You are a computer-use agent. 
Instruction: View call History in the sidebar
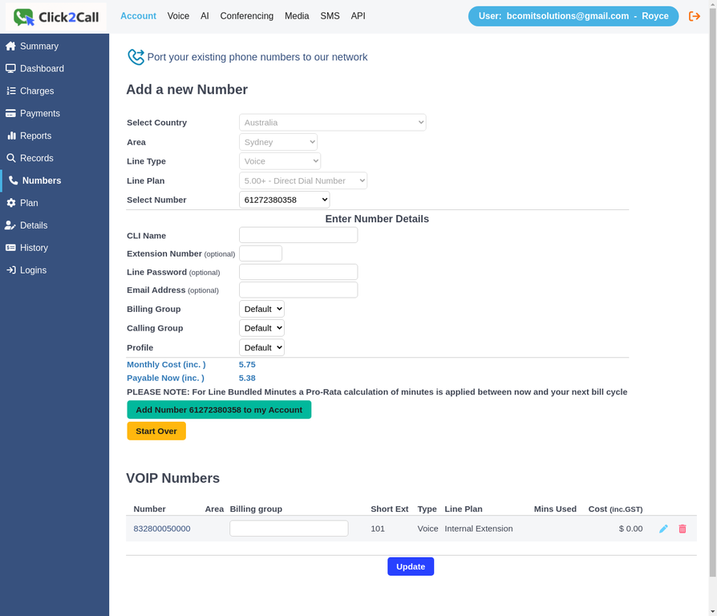35,248
